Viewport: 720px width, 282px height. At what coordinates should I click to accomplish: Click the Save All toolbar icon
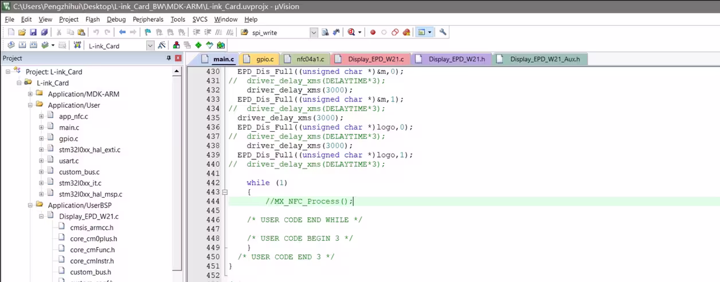(x=44, y=33)
